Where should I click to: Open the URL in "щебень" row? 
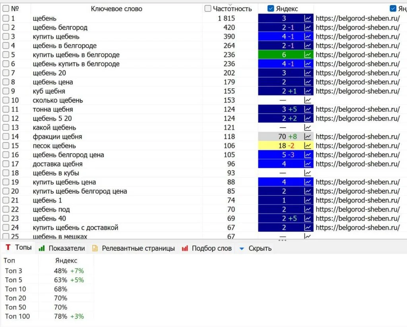pyautogui.click(x=357, y=18)
